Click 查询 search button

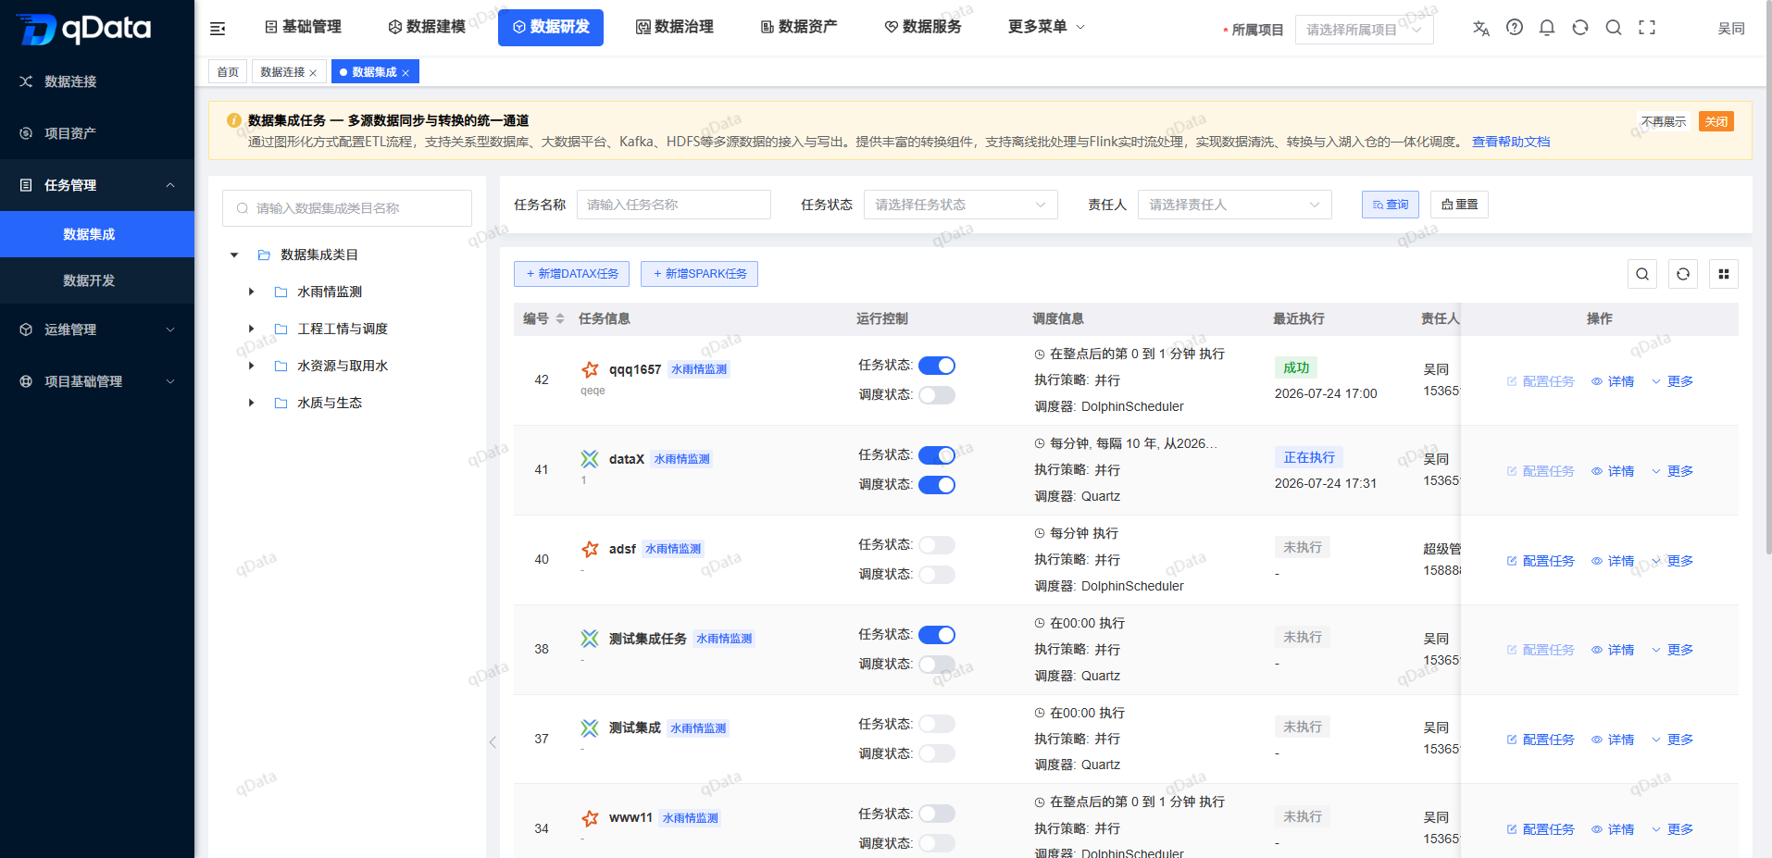[1391, 205]
